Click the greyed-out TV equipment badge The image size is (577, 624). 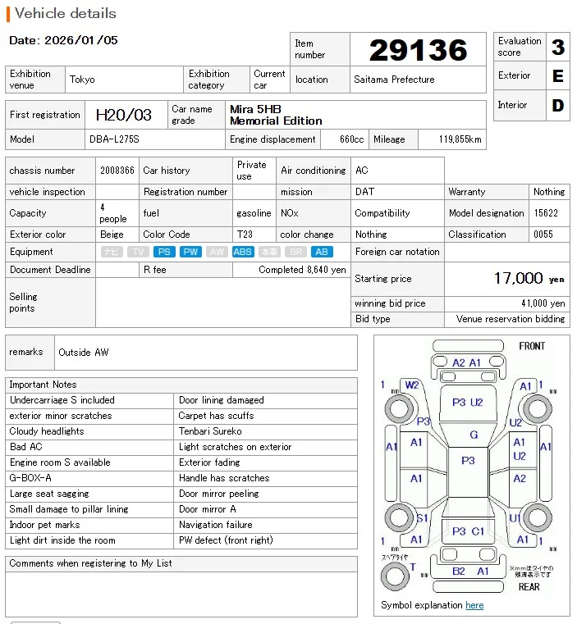(138, 252)
